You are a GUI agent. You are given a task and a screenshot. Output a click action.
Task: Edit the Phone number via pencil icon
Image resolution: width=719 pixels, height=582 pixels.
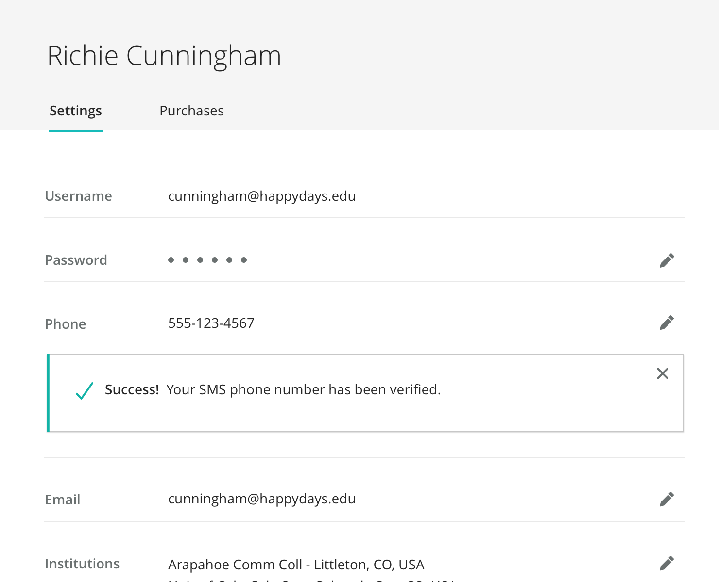[667, 323]
